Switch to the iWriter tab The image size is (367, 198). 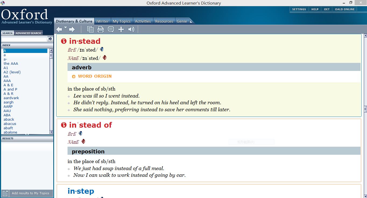tap(103, 21)
